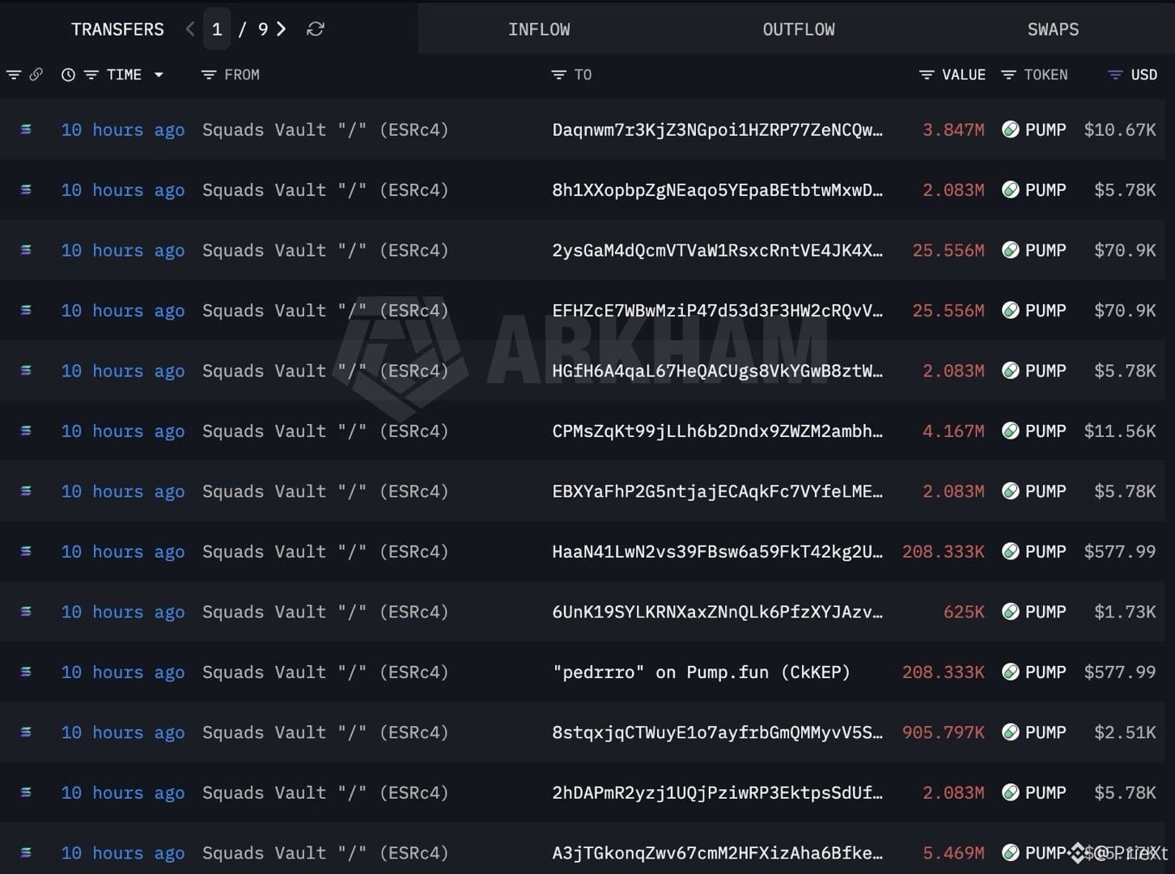Select the 4.167M value
The image size is (1175, 874).
tap(953, 431)
